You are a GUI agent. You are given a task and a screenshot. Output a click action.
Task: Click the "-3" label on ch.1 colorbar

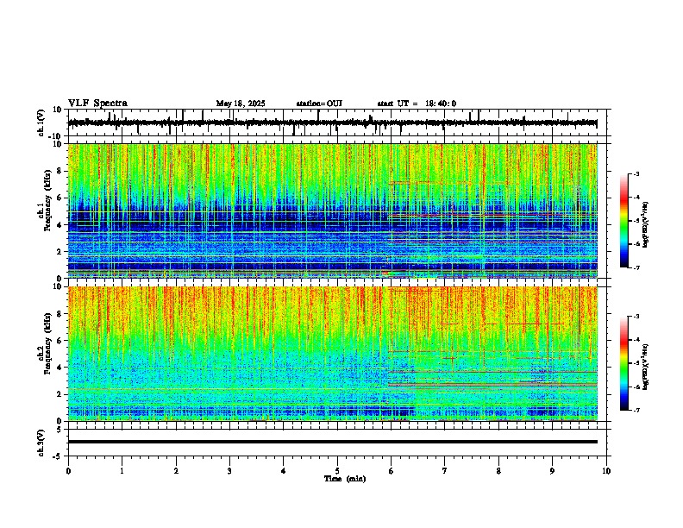(636, 173)
